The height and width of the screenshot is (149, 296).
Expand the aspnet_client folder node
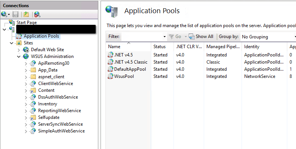tap(26, 77)
